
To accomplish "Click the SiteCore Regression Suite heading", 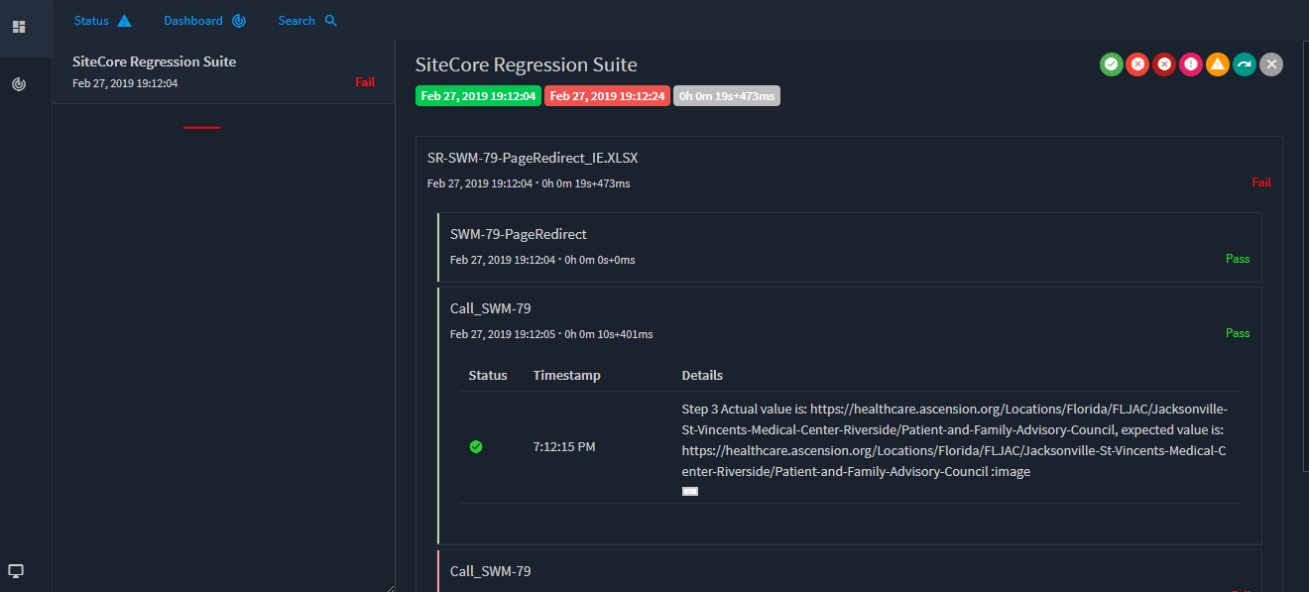I will coord(527,65).
